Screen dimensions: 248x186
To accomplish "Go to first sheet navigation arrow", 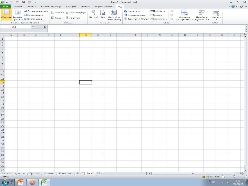I will click(2, 173).
